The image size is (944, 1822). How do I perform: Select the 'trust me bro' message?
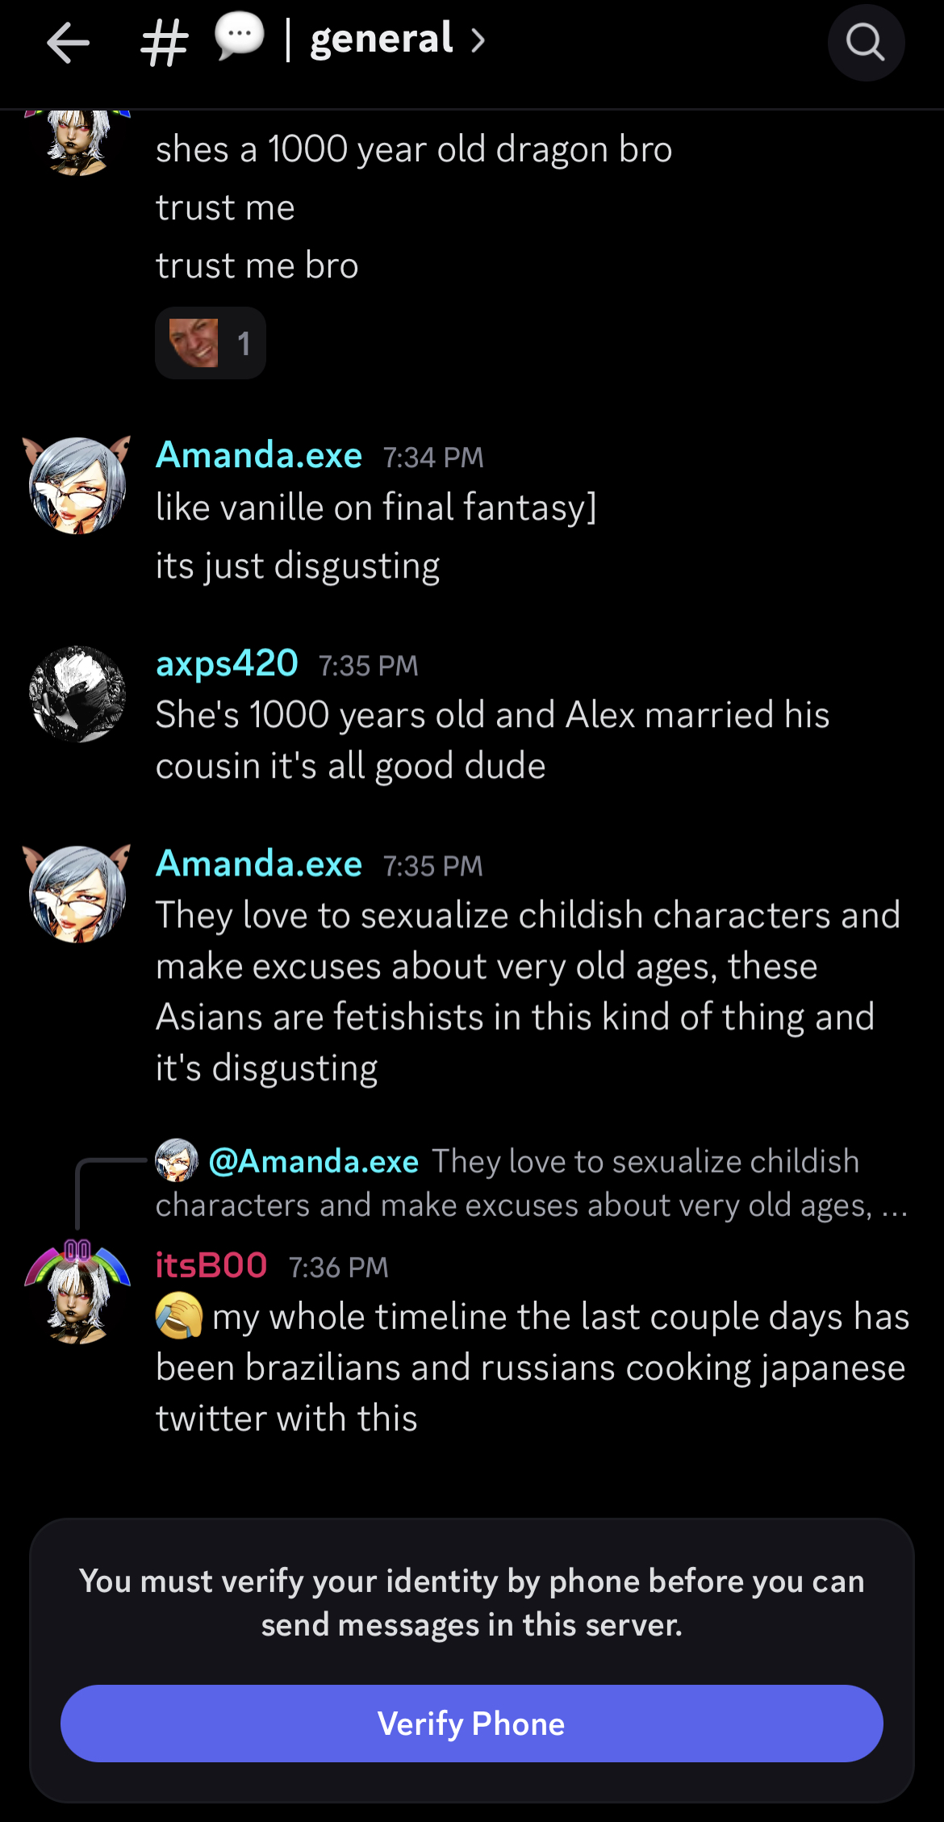257,265
